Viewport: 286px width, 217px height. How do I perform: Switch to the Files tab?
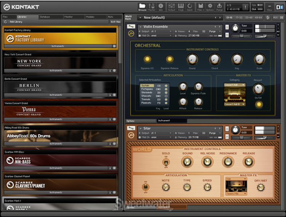pyautogui.click(x=9, y=17)
